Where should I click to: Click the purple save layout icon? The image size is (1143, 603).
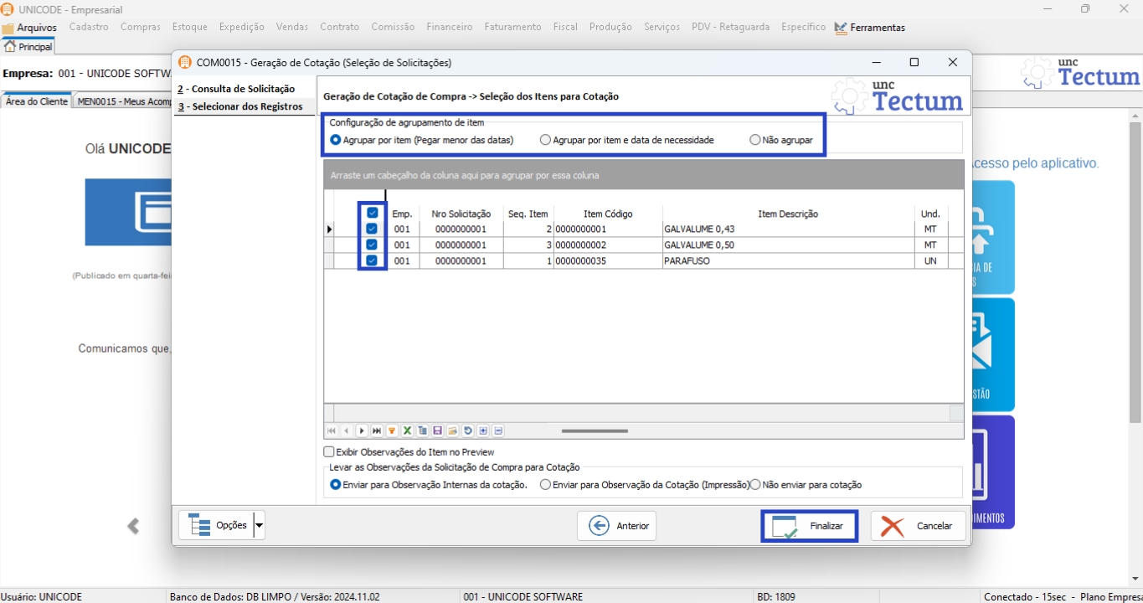[x=437, y=431]
